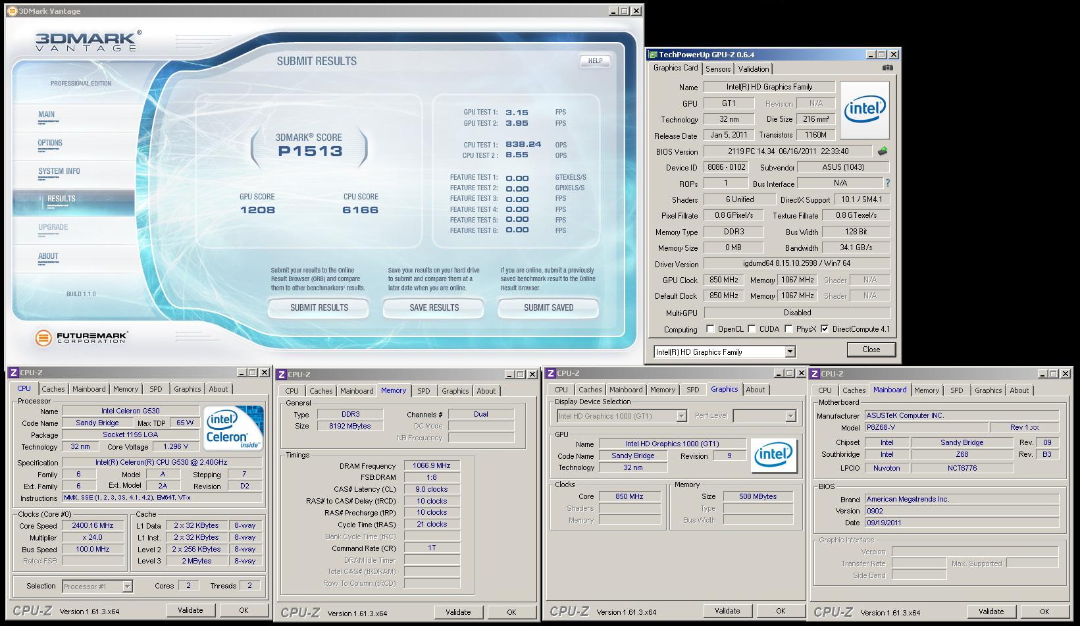The image size is (1080, 626).
Task: Click Validate in the CPU-Z CPU window
Action: [x=190, y=610]
